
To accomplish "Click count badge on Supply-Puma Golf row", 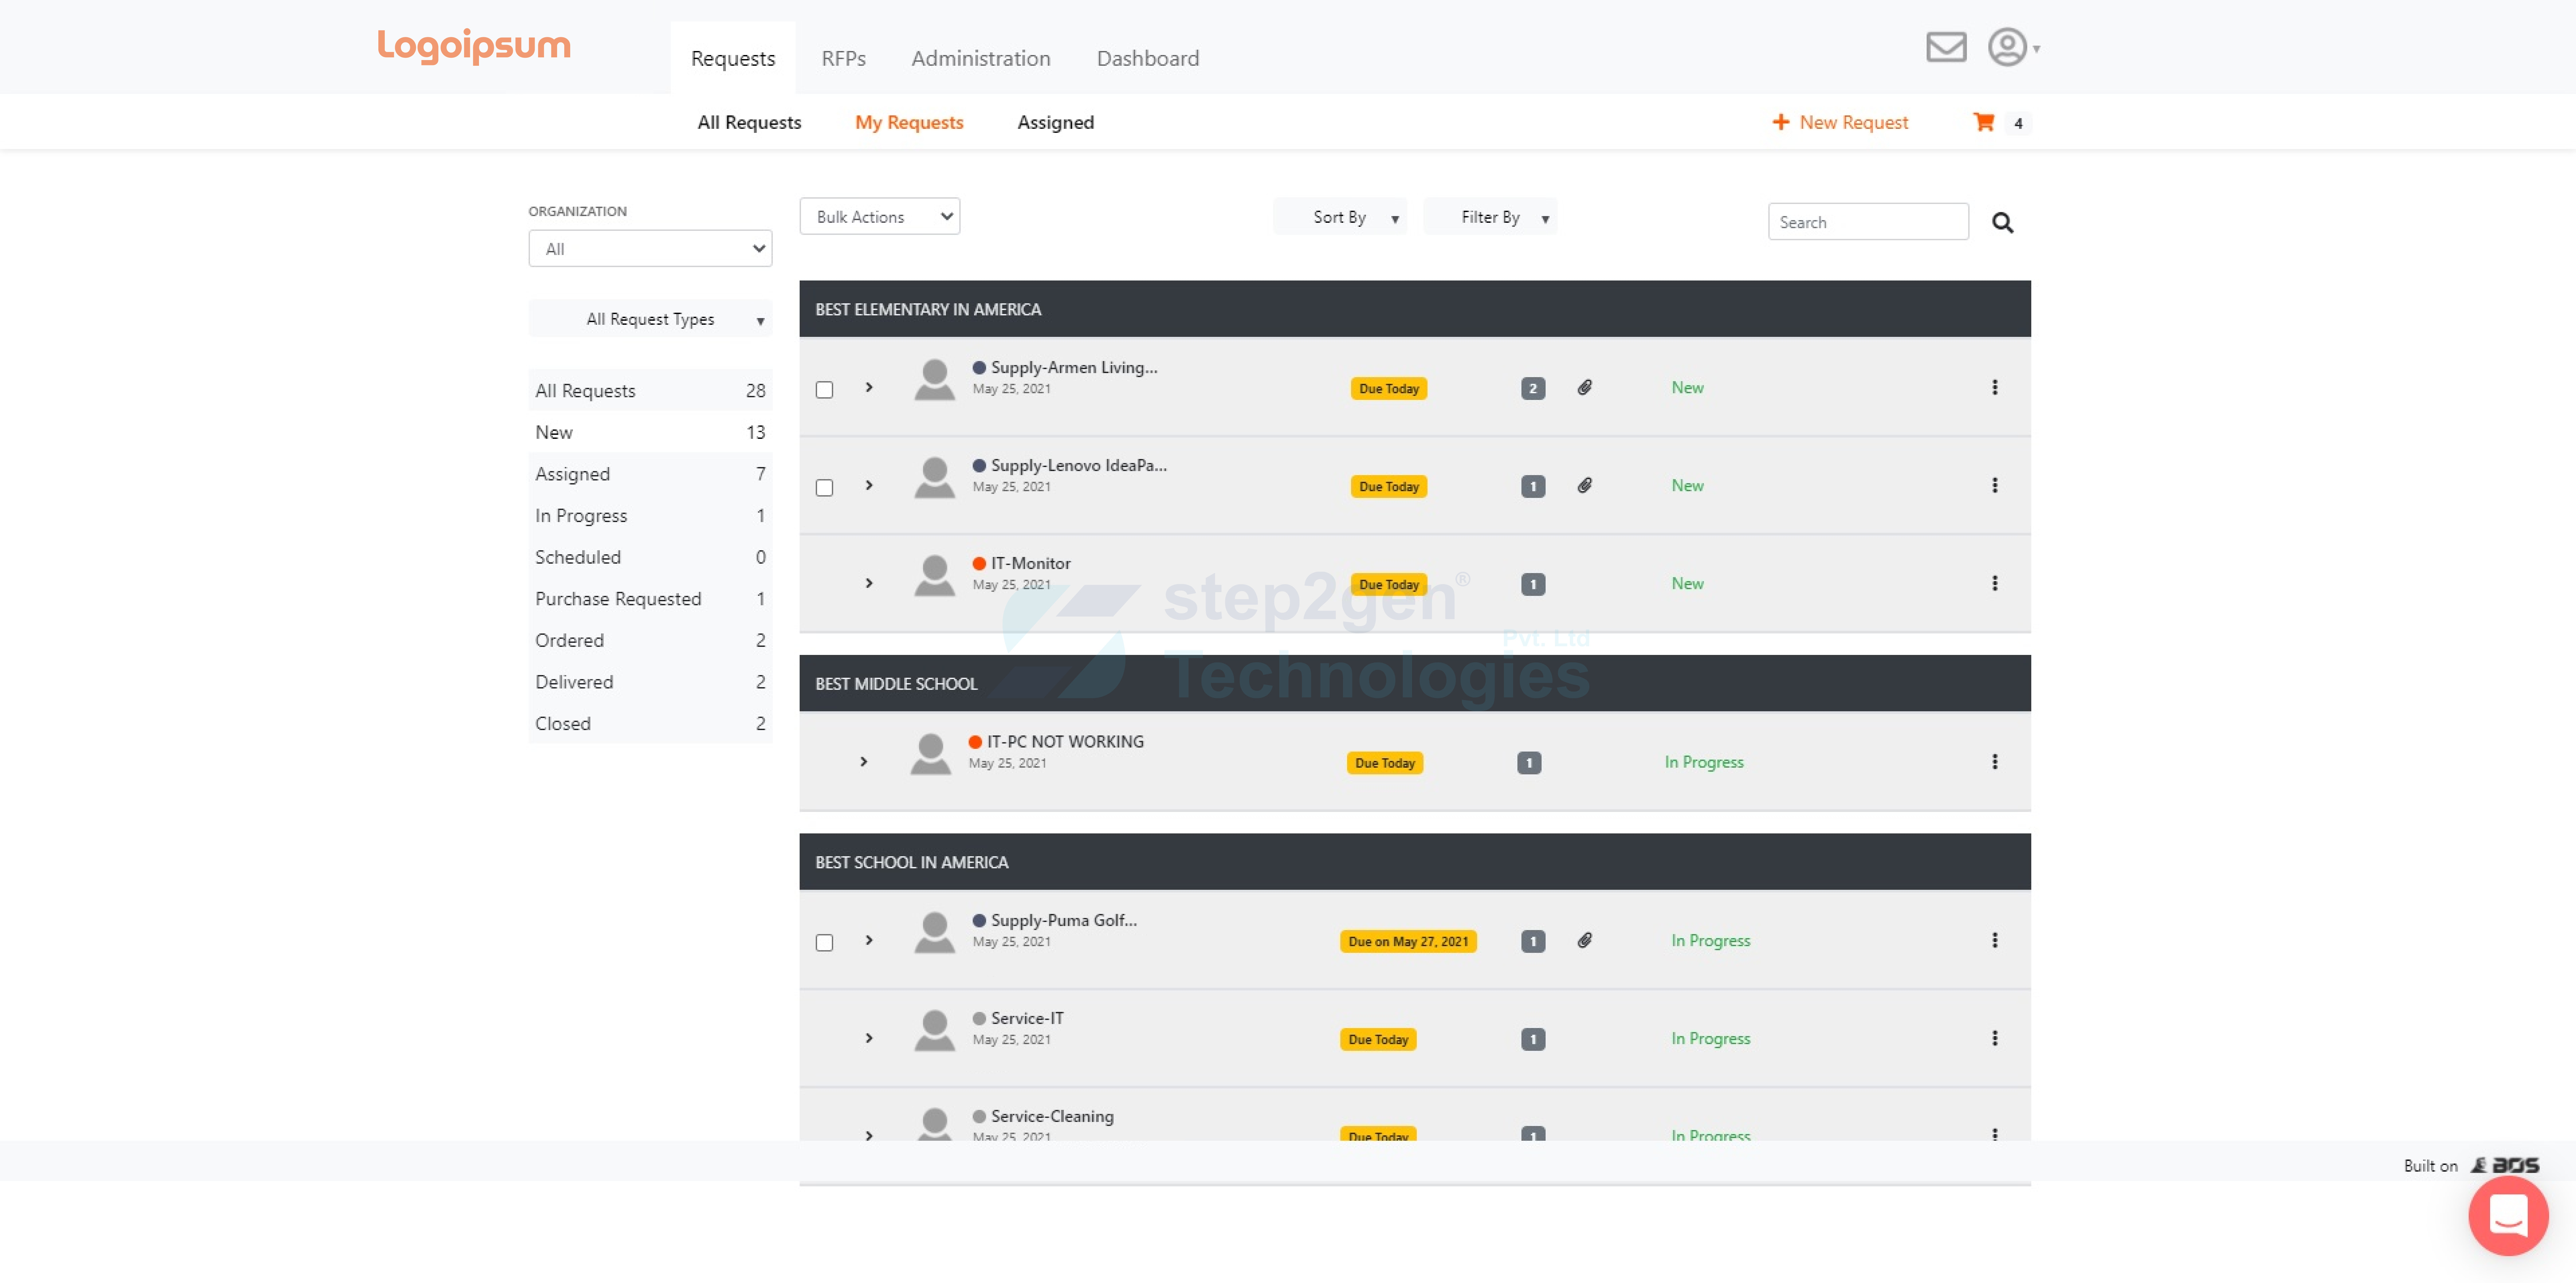I will tap(1533, 941).
